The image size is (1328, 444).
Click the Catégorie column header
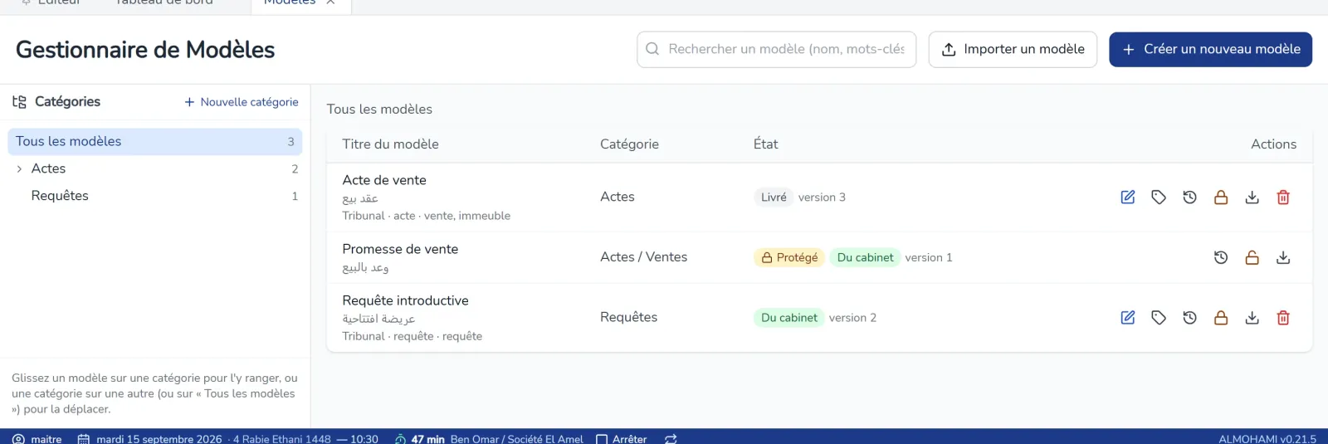point(629,144)
